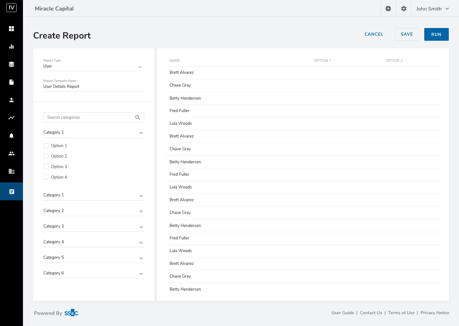The height and width of the screenshot is (326, 459).
Task: Expand Category 6
Action: 94,273
